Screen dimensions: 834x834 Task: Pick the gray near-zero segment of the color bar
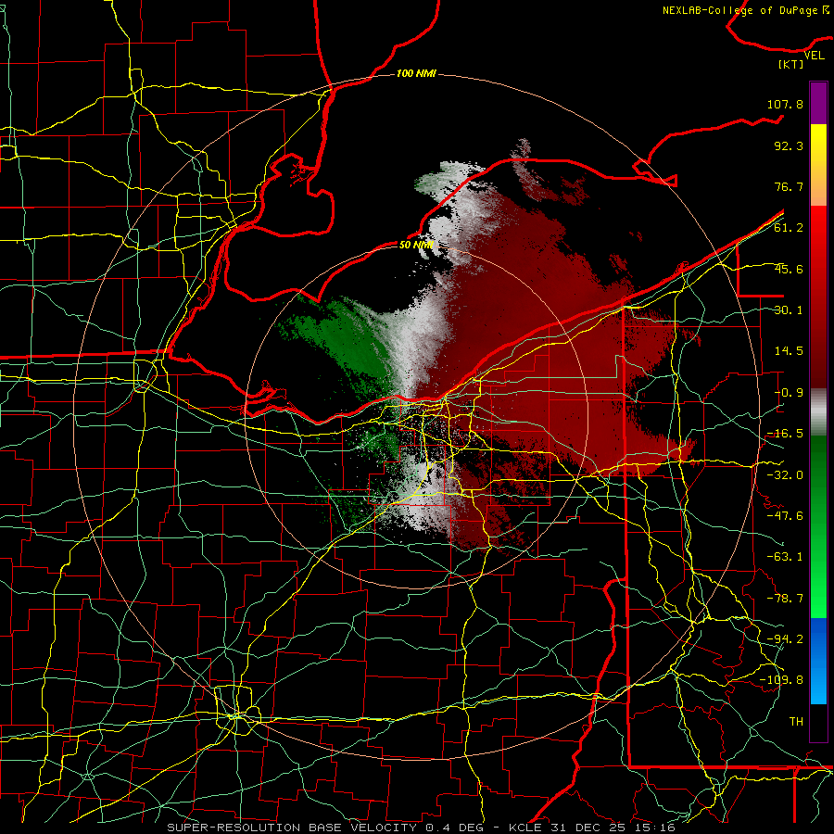(818, 412)
